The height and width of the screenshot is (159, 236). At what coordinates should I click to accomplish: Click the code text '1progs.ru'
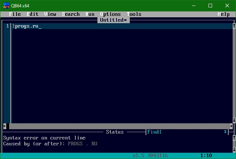[25, 26]
